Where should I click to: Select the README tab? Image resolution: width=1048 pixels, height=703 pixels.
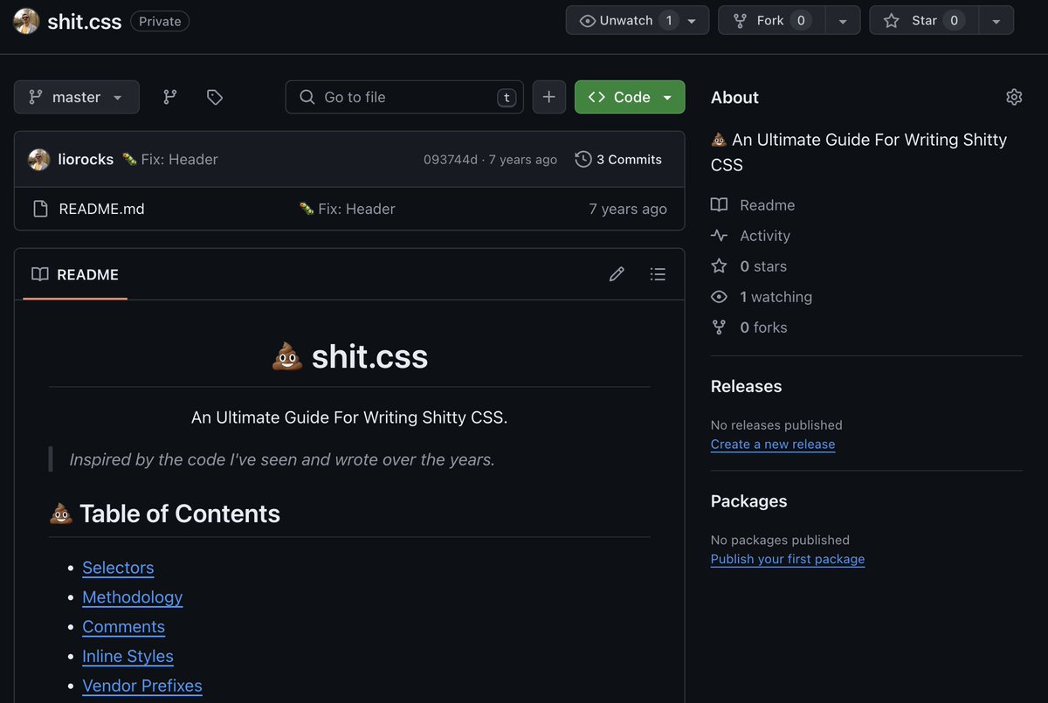pos(75,274)
